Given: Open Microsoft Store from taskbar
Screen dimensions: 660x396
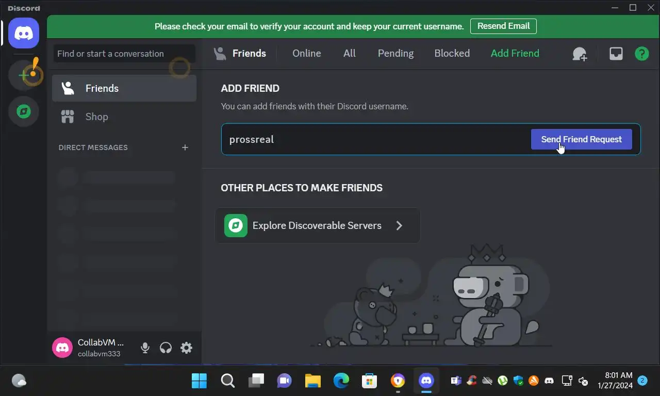Looking at the screenshot, I should tap(369, 381).
